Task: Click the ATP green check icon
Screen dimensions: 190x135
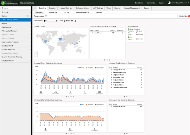Action: point(129,37)
